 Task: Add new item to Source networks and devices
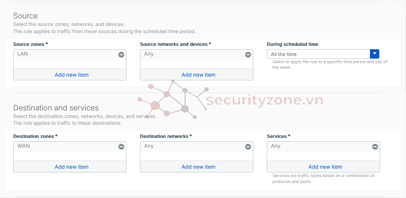tap(198, 75)
